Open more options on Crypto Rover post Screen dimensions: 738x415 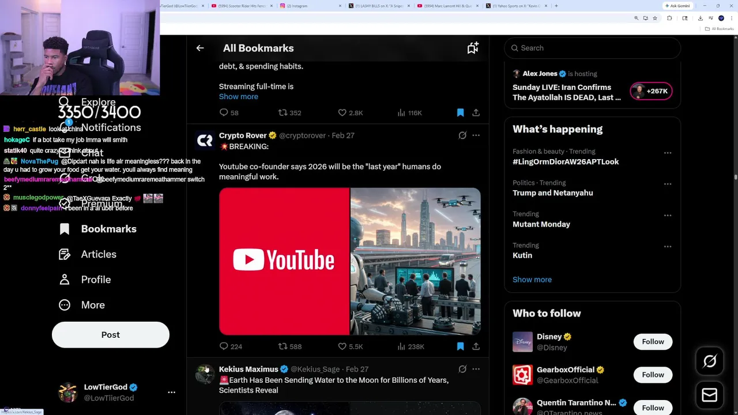(476, 135)
